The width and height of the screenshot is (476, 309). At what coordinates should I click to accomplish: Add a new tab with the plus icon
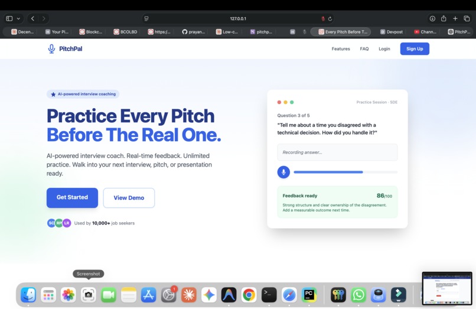(x=455, y=18)
